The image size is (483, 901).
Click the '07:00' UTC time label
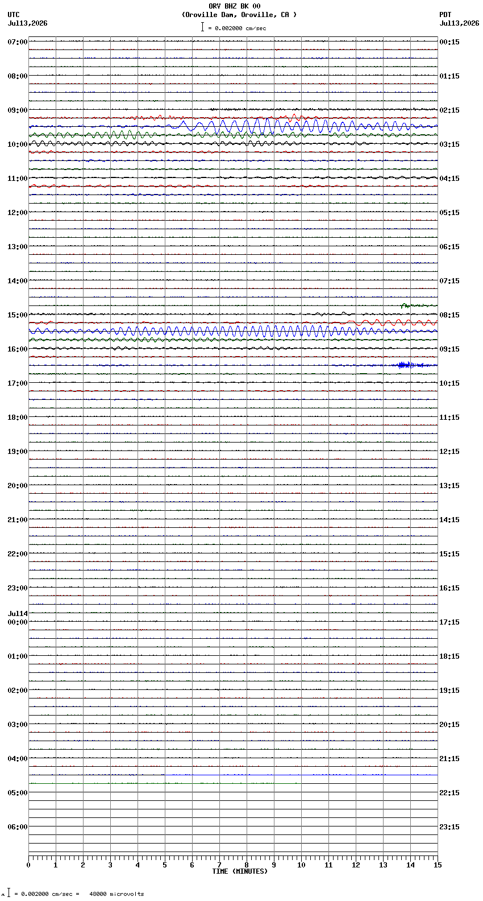click(x=18, y=42)
